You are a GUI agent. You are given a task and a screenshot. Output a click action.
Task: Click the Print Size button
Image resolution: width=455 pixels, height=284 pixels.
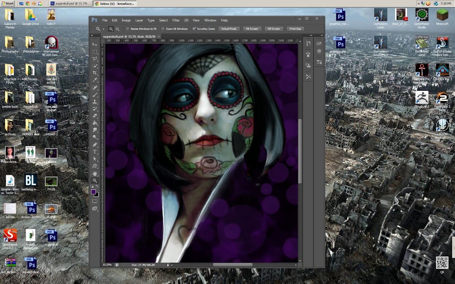295,29
